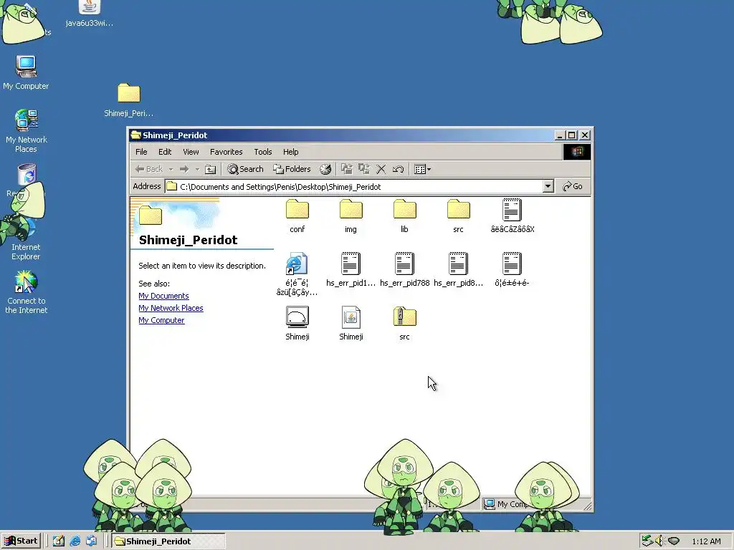This screenshot has height=550, width=734.
Task: Select the Shimeji_Peri... desktop folder
Action: point(129,100)
